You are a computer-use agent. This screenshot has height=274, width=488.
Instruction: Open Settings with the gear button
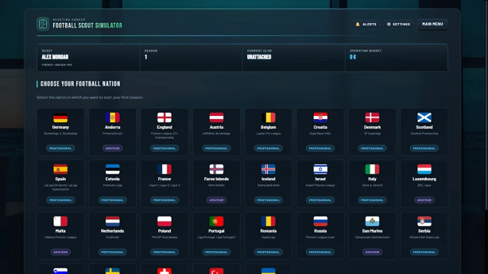[x=399, y=24]
